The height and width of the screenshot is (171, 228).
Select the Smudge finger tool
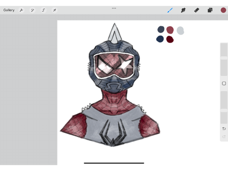pos(183,10)
